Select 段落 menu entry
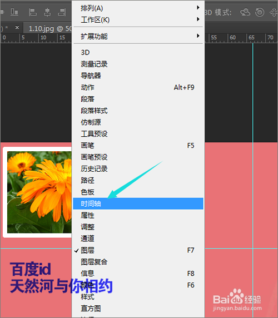The image size is (278, 318). 138,99
